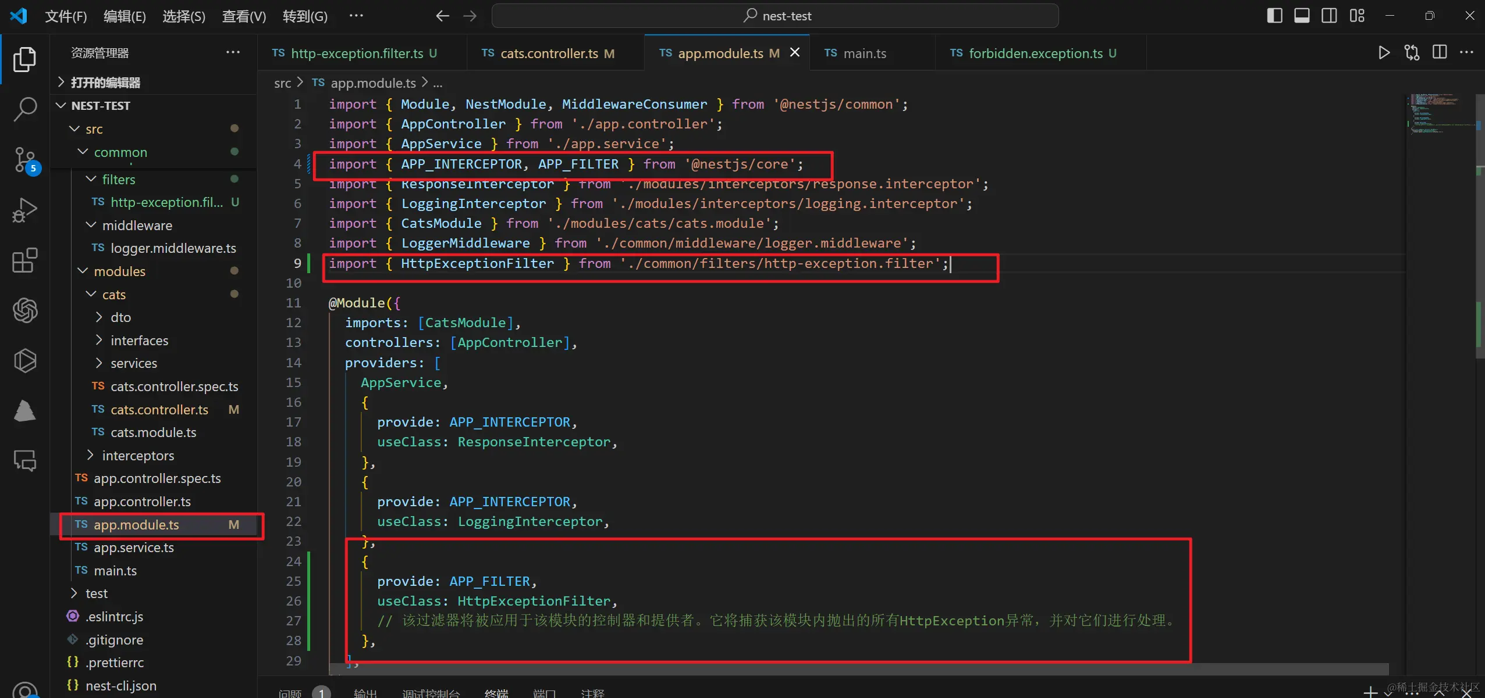Expand the interceptors folder
The width and height of the screenshot is (1485, 698).
tap(154, 455)
